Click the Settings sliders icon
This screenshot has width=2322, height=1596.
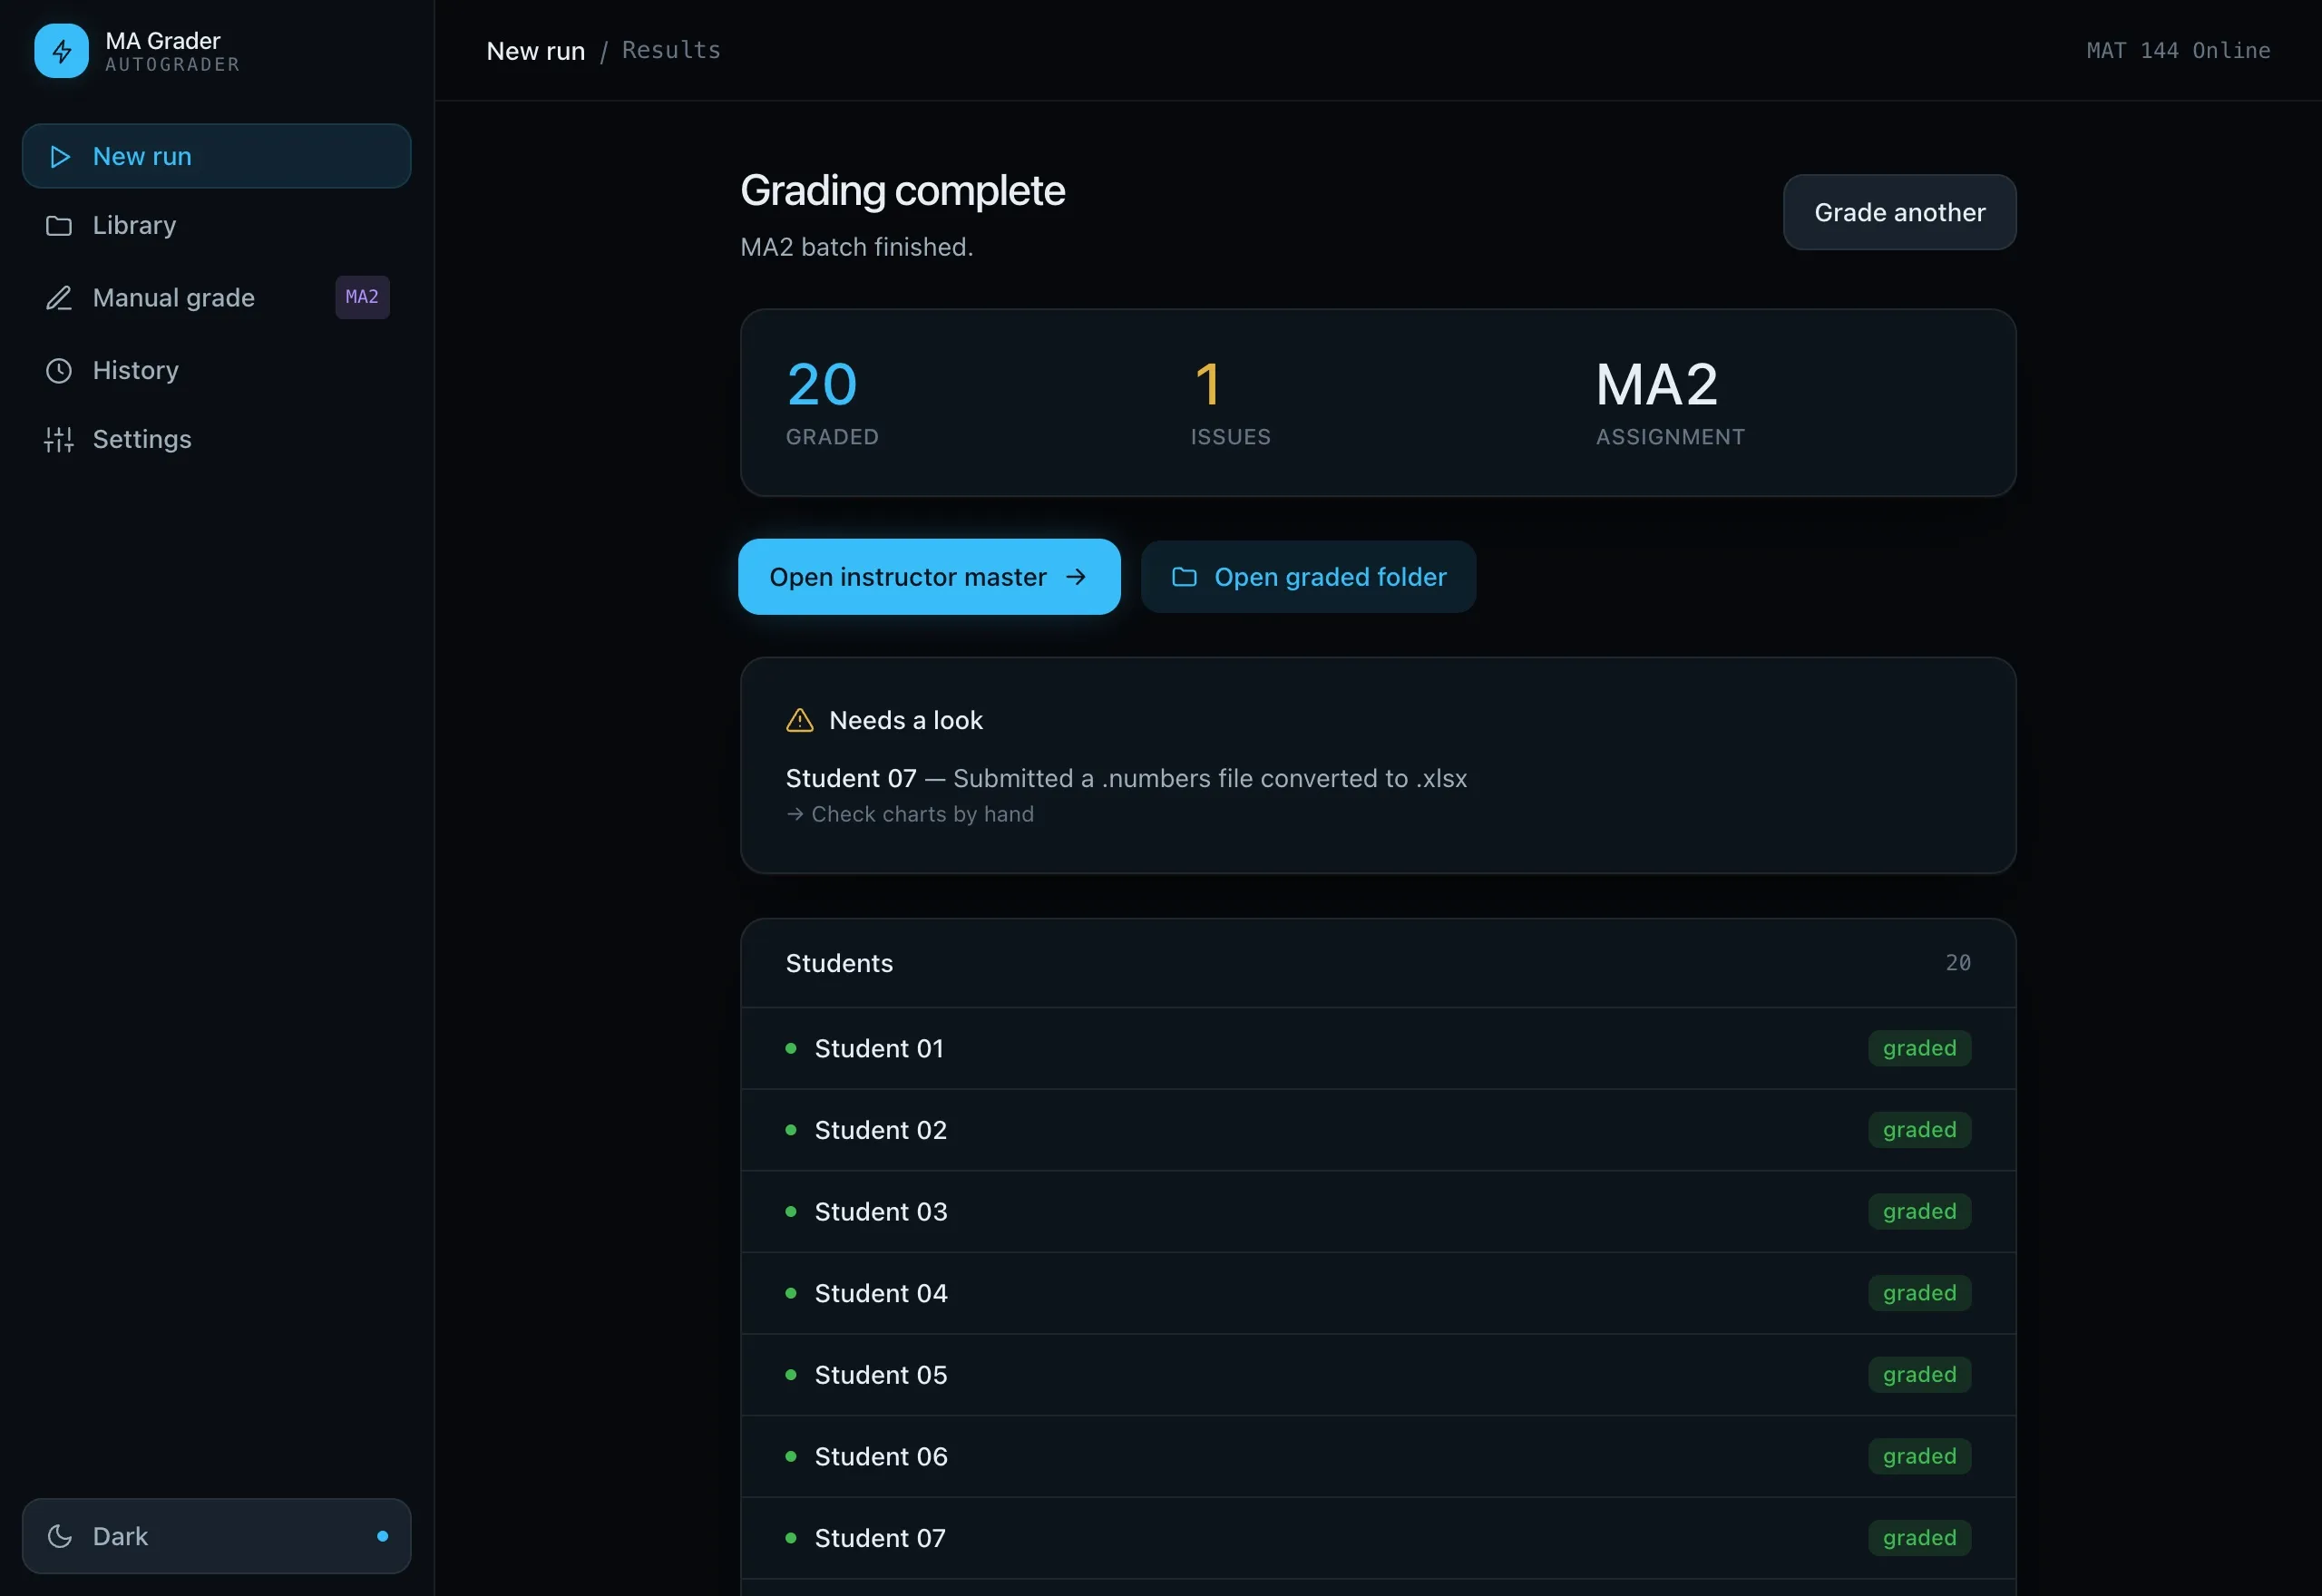(x=59, y=440)
